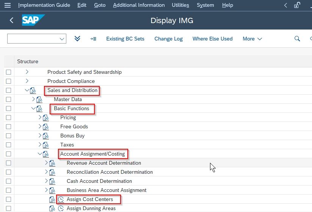Image resolution: width=312 pixels, height=212 pixels.
Task: Open the Utilities menu
Action: (x=180, y=5)
